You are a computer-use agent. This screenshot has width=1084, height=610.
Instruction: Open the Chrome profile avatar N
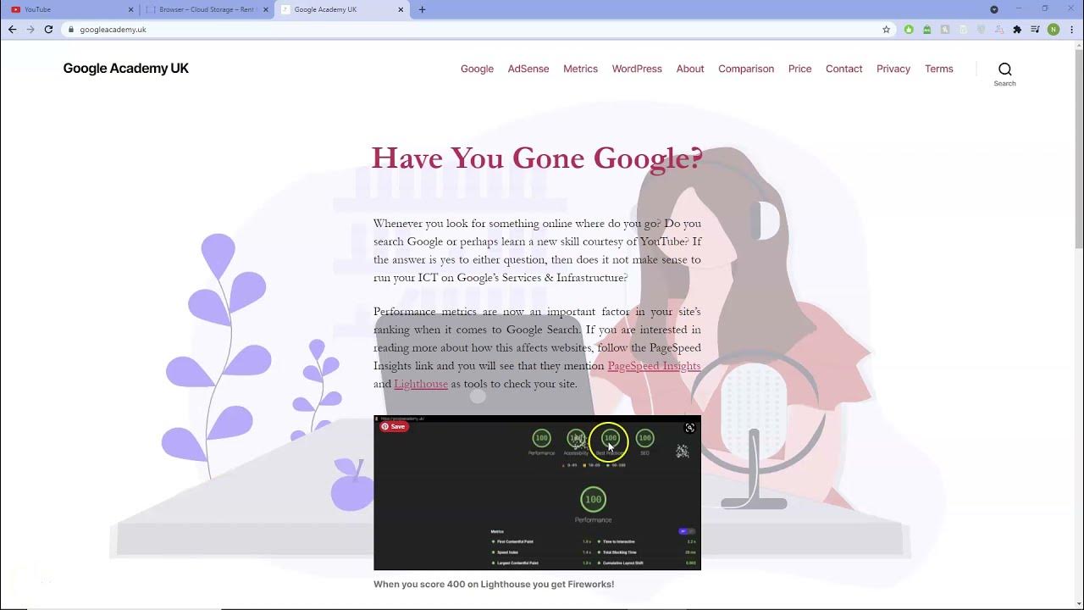click(1053, 29)
